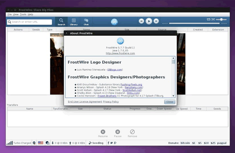Open the Tools menu

[23, 14]
